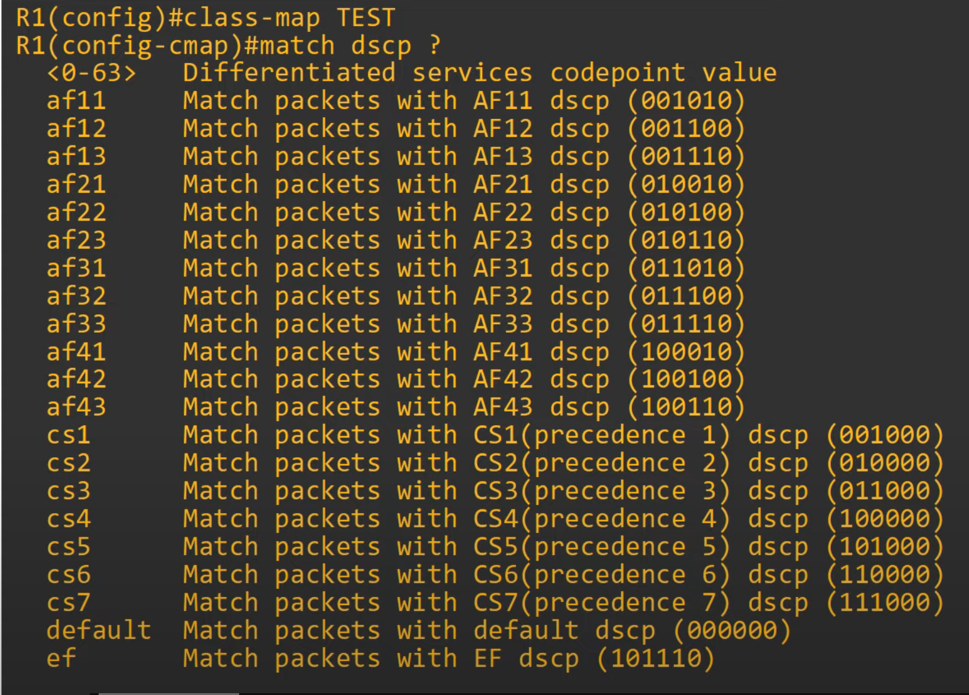Image resolution: width=969 pixels, height=695 pixels.
Task: Click the match dscp ? command line
Action: pos(228,46)
